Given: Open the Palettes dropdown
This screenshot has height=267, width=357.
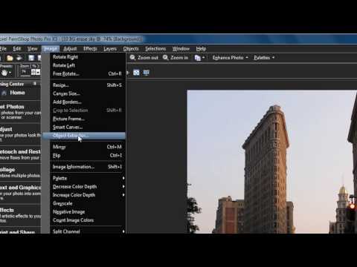Looking at the screenshot, I should coord(264,58).
